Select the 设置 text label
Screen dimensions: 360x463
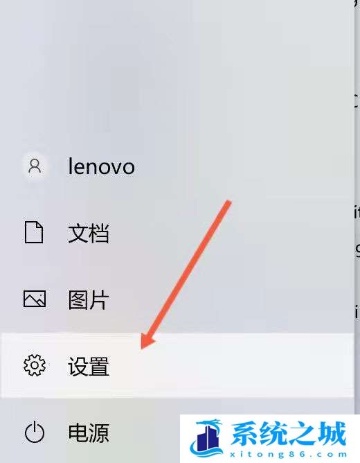pyautogui.click(x=89, y=366)
